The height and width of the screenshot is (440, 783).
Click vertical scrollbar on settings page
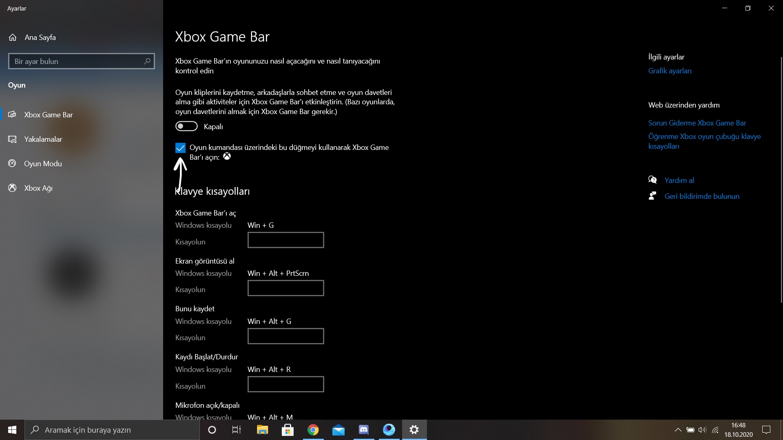[781, 179]
